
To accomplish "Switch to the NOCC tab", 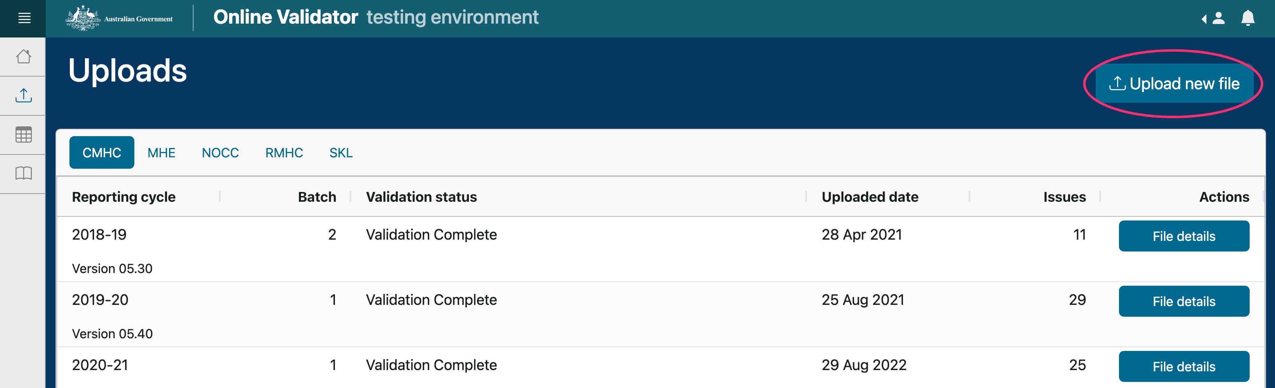I will point(220,152).
